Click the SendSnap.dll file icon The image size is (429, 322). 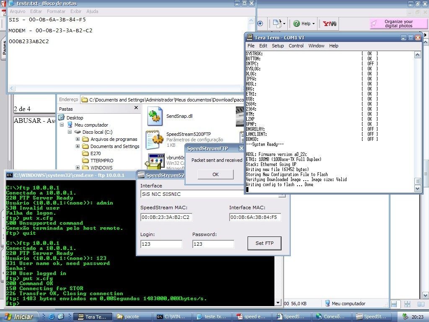tap(155, 116)
